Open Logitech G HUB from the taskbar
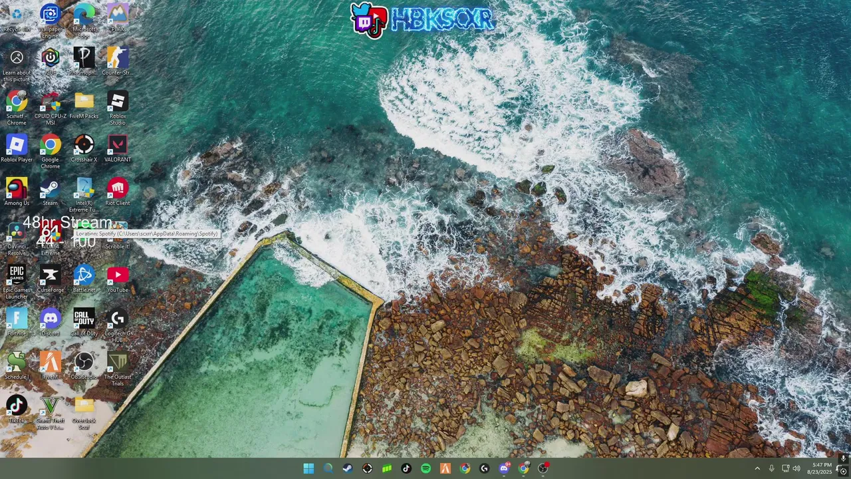 click(484, 468)
